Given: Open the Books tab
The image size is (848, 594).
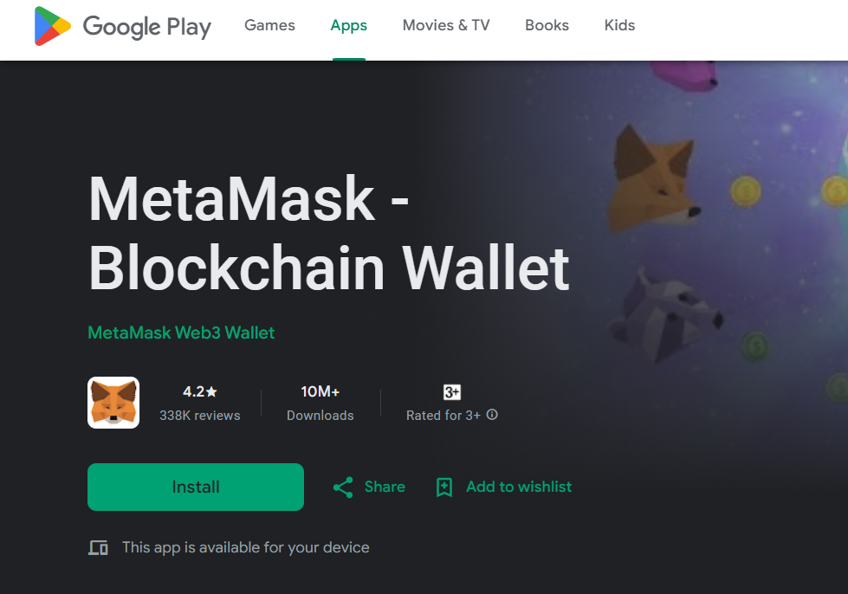Looking at the screenshot, I should pos(547,25).
